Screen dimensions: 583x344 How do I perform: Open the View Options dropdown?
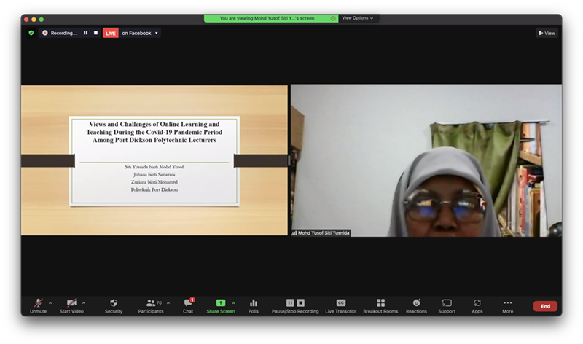point(357,18)
